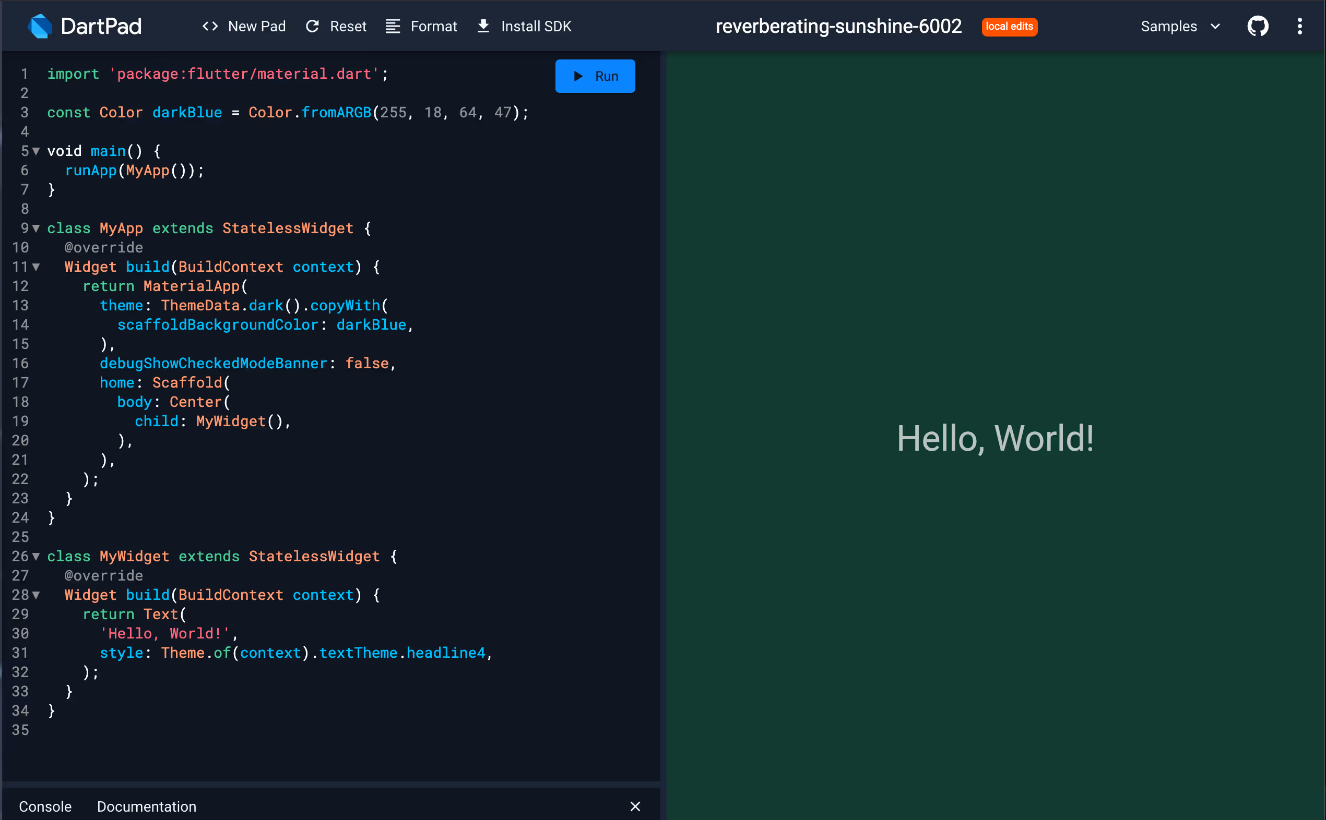Click the Install SDK download icon

point(483,26)
